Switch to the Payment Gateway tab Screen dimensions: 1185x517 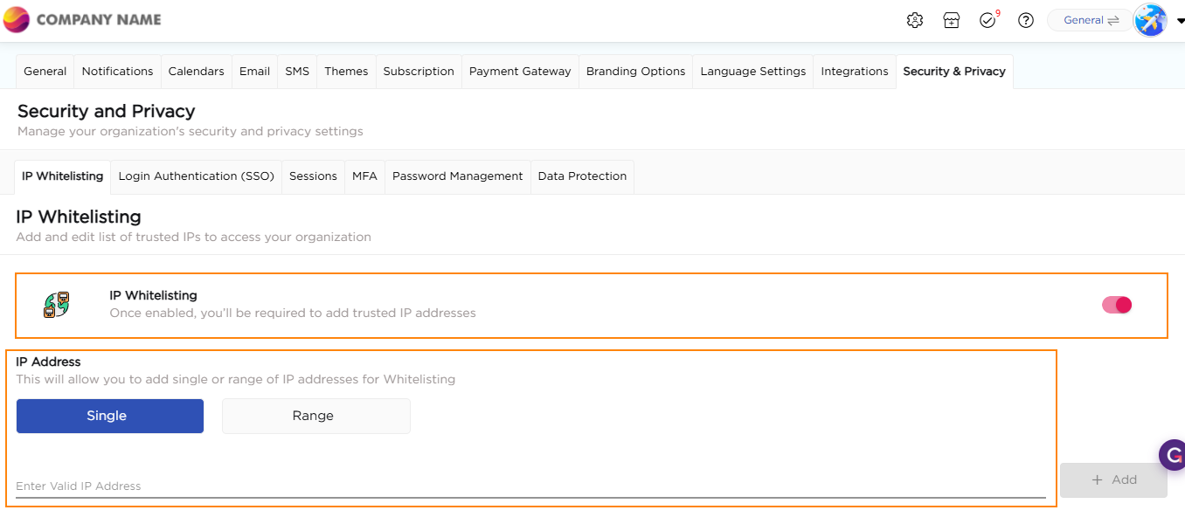point(520,72)
